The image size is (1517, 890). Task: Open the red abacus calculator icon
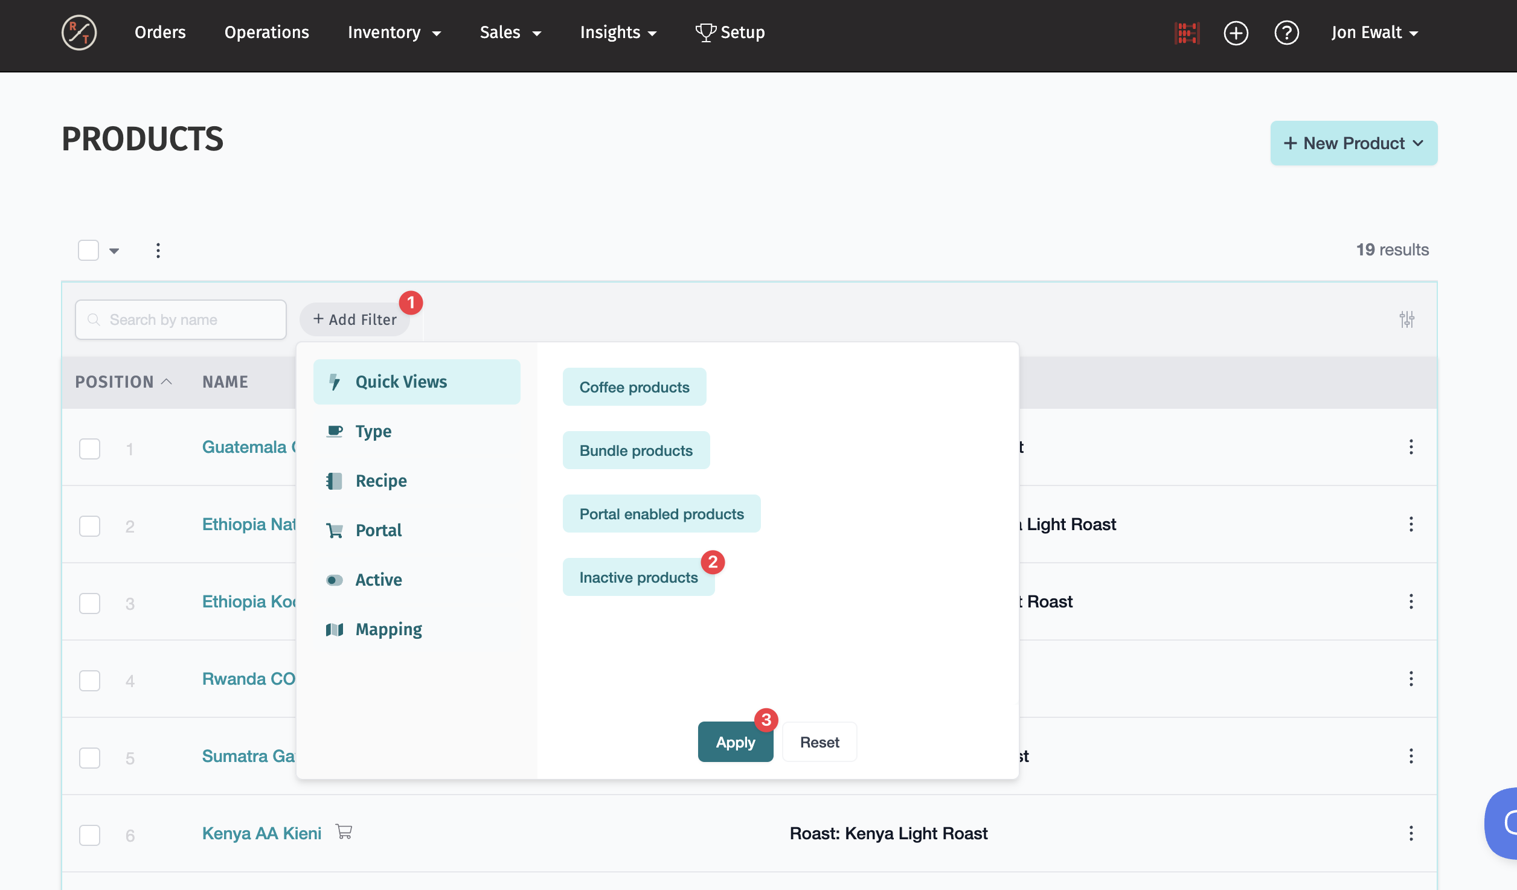coord(1187,33)
